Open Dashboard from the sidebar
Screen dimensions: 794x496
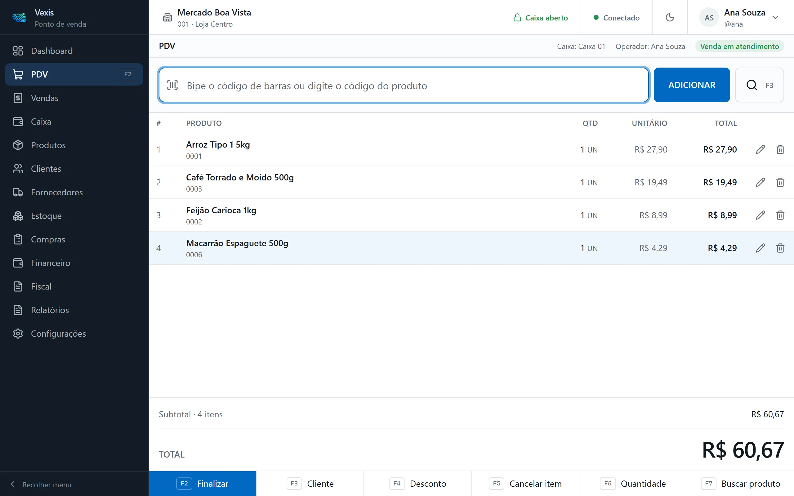click(x=74, y=51)
